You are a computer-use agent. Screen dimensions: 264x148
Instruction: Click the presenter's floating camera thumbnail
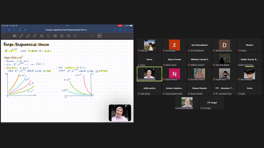tap(120, 113)
